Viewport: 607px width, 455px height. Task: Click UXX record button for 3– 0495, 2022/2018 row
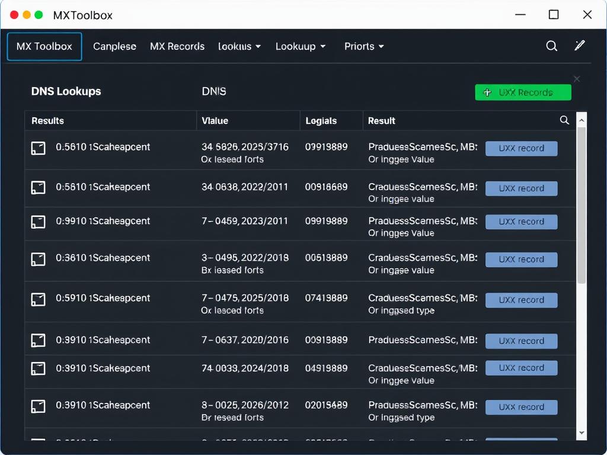(522, 259)
